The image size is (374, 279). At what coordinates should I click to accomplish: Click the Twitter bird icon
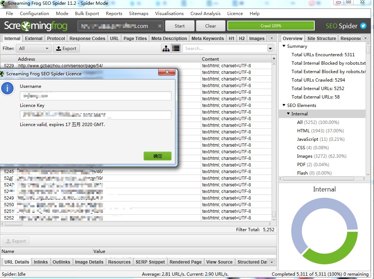[363, 26]
